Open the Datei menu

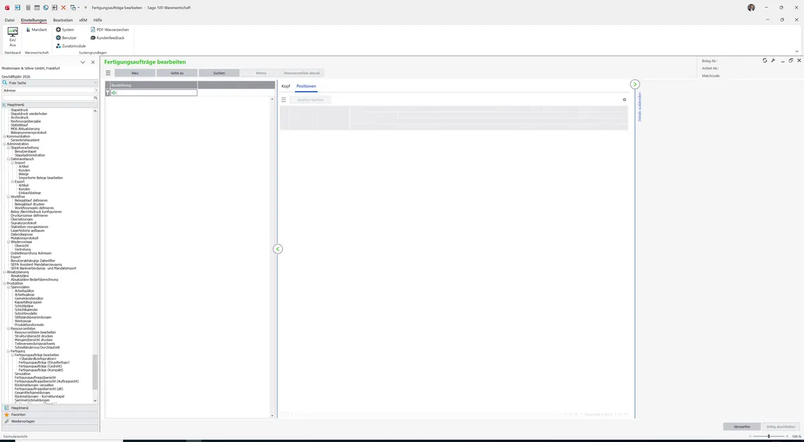coord(9,20)
